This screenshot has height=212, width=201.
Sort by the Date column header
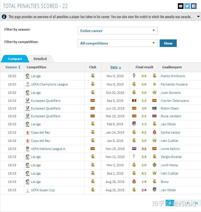115,67
